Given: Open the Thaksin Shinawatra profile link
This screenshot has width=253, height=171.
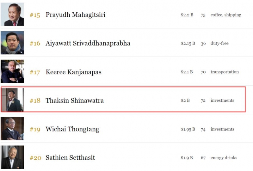Looking at the screenshot, I should [75, 101].
